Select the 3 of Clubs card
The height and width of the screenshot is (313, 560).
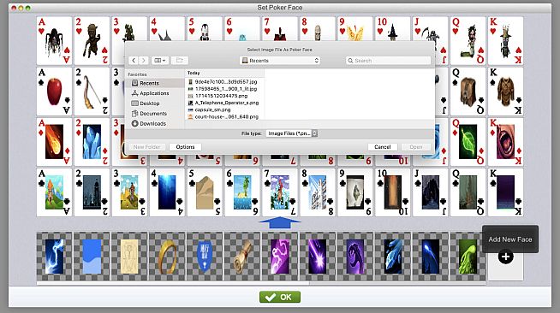pos(129,192)
